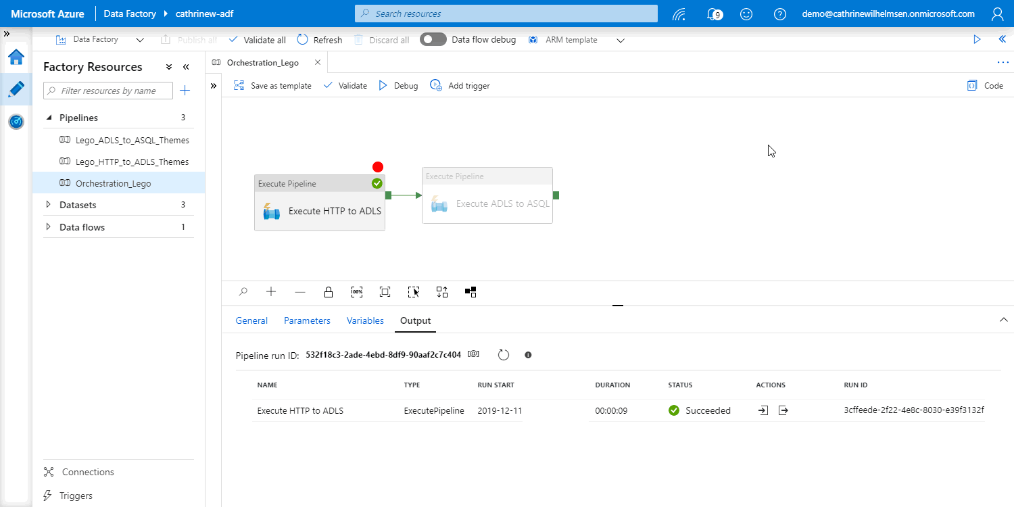Click the auto align layout icon
Viewport: 1014px width, 507px height.
(x=442, y=292)
